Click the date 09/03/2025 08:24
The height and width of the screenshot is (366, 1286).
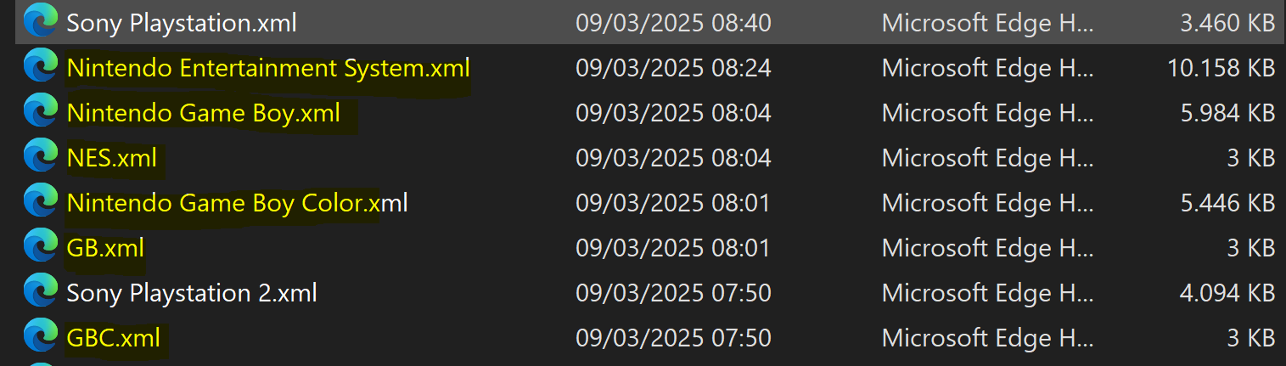tap(673, 68)
